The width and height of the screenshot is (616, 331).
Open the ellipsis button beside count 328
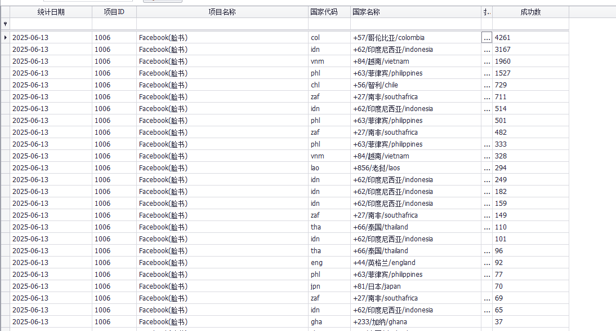486,156
